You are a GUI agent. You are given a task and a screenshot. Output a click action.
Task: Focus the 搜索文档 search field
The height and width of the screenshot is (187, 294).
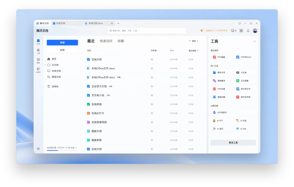(147, 30)
